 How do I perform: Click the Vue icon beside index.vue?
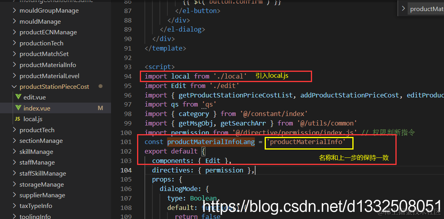[x=18, y=109]
